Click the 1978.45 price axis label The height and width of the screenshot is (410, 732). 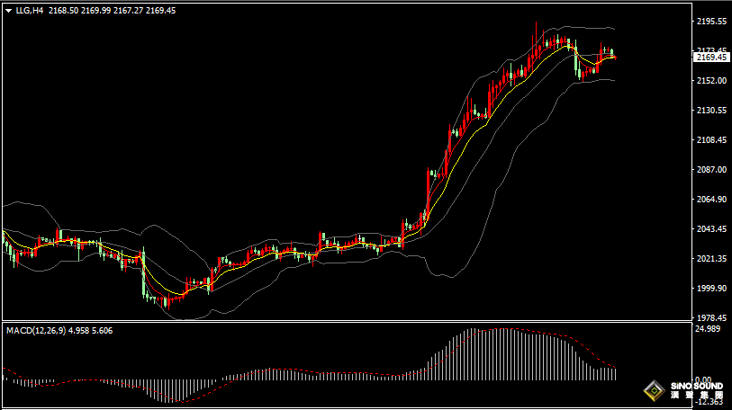[x=711, y=318]
